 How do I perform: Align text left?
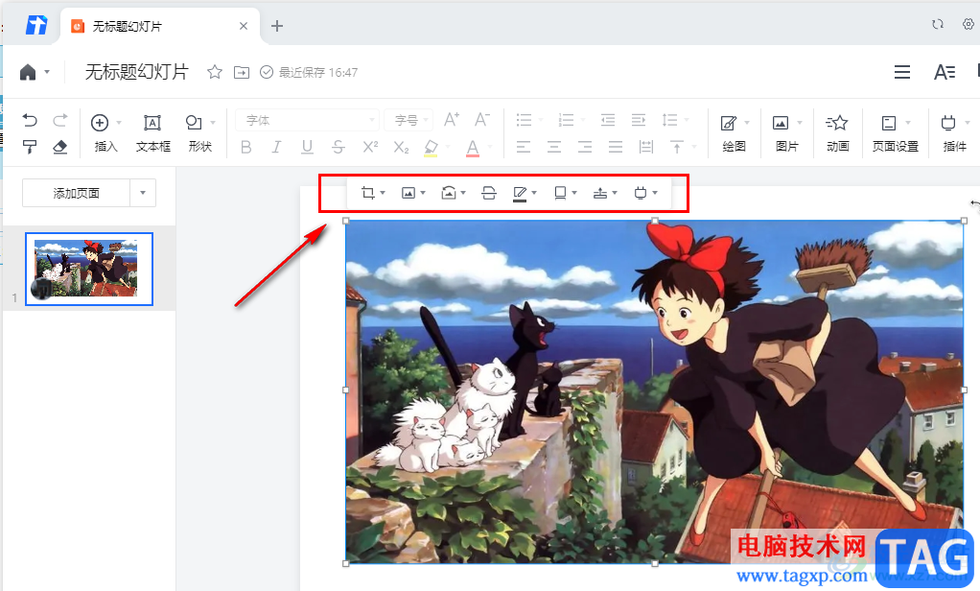[524, 147]
